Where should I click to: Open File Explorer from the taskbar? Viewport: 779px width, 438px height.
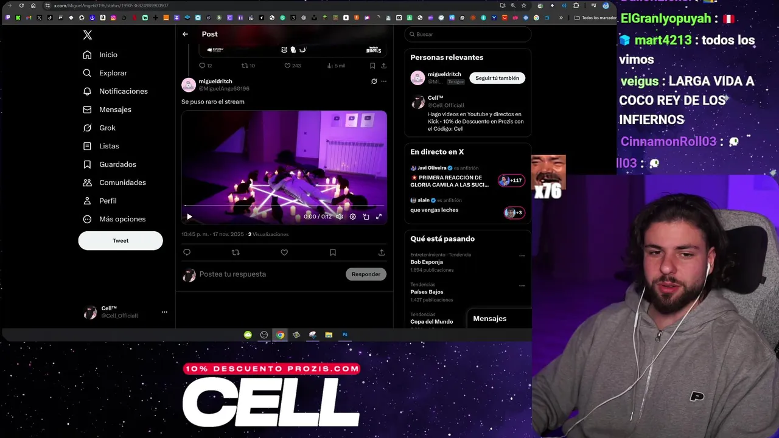pyautogui.click(x=329, y=335)
